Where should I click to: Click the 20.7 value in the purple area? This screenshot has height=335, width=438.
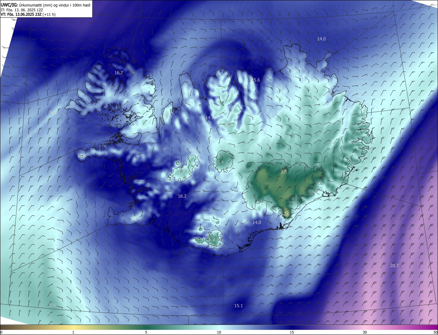[x=395, y=266]
